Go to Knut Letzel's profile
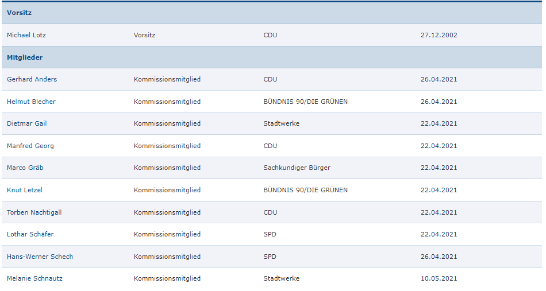Image resolution: width=546 pixels, height=291 pixels. [25, 190]
